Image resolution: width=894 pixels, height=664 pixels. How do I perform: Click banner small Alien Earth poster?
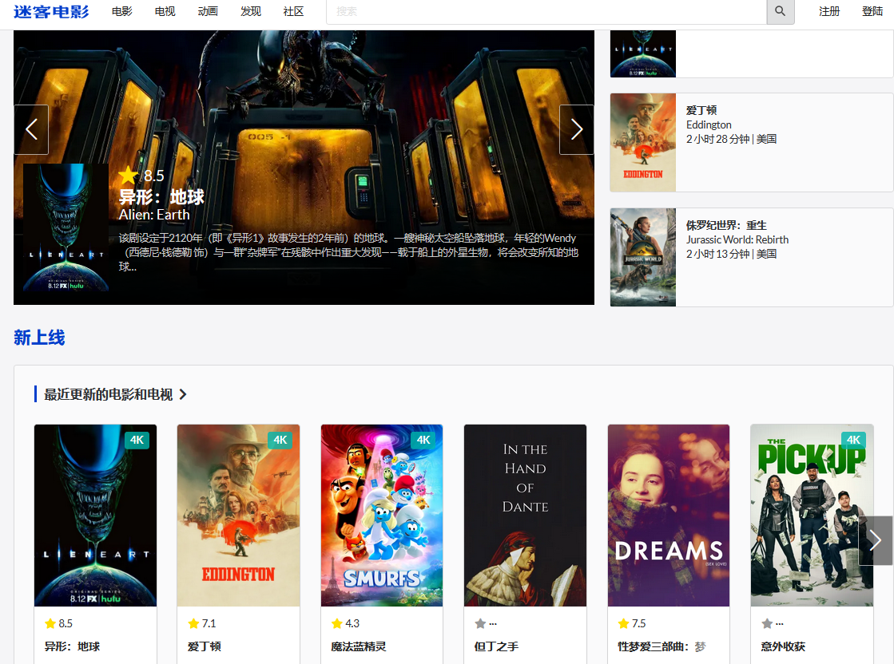tap(66, 227)
